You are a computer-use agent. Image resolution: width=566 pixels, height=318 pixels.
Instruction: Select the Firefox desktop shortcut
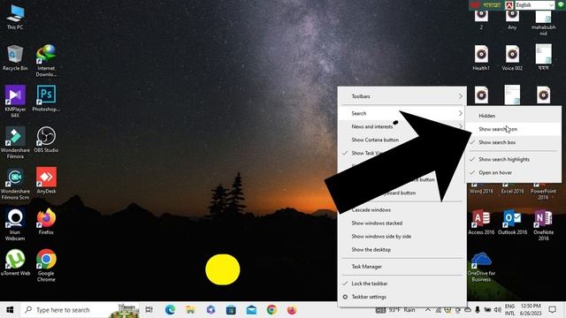click(x=46, y=222)
